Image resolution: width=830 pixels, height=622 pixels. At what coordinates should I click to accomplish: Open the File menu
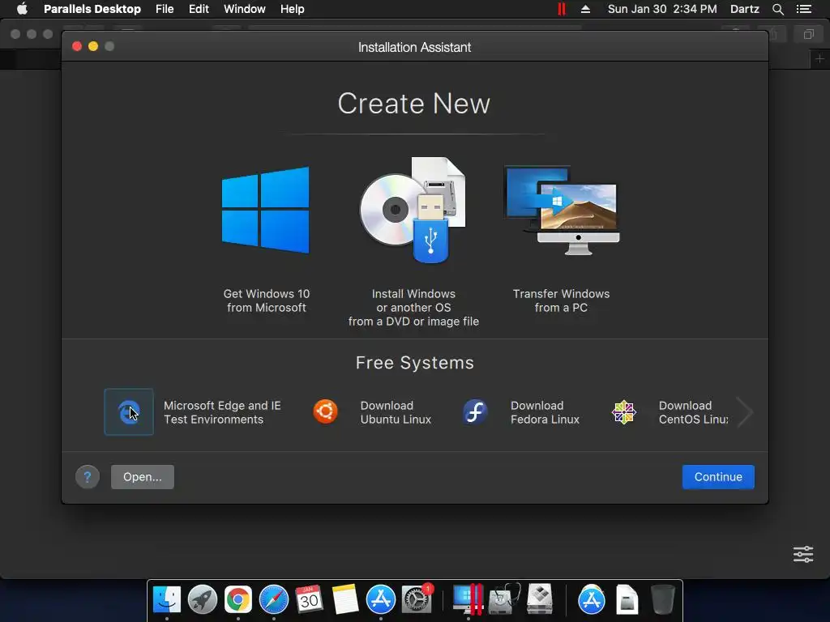coord(165,9)
